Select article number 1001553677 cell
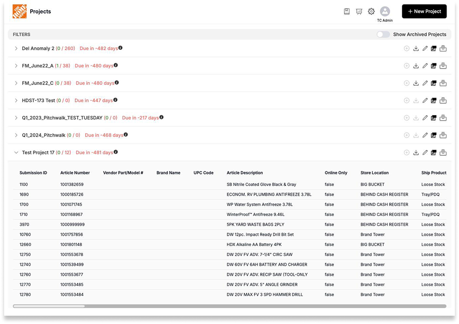This screenshot has width=459, height=324. (x=72, y=275)
